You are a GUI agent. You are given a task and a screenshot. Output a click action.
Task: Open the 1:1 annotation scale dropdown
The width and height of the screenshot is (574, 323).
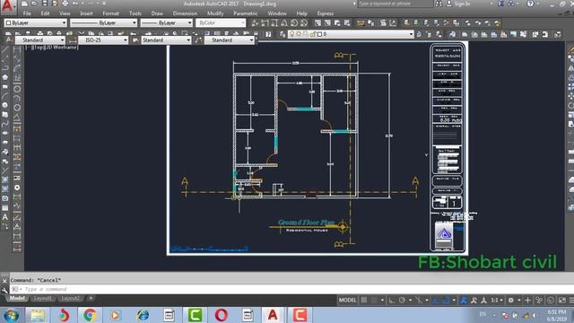(x=497, y=301)
